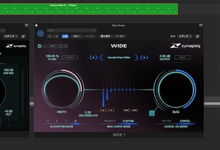Click the 0.20 DECORRELATE value
Screen dimensions: 220x150
tap(88, 113)
